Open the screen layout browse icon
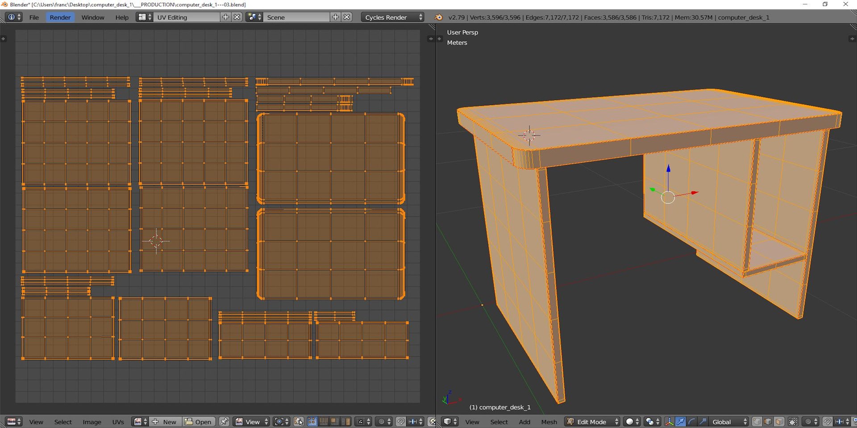Image resolution: width=857 pixels, height=428 pixels. click(144, 17)
